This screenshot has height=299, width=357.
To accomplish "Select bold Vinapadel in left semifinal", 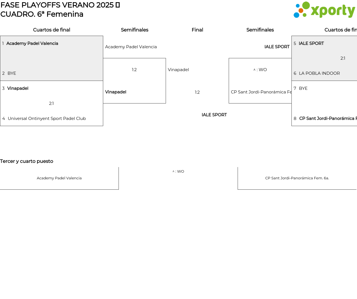I will click(x=115, y=92).
